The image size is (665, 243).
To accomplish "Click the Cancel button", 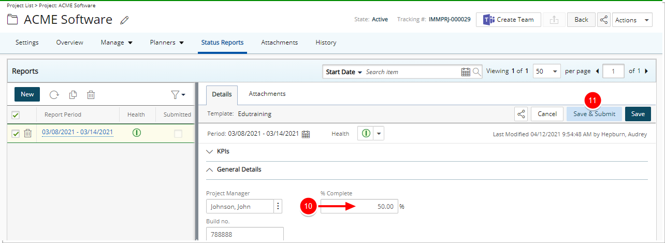I will [x=547, y=114].
